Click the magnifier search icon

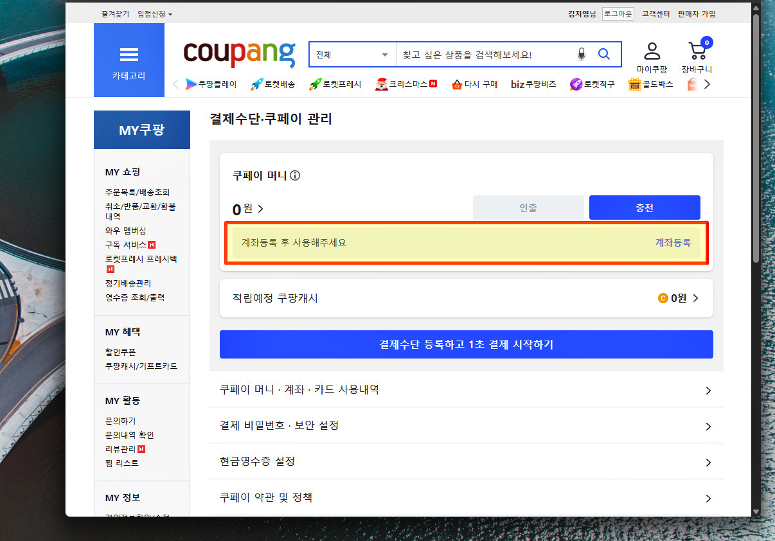click(x=604, y=54)
